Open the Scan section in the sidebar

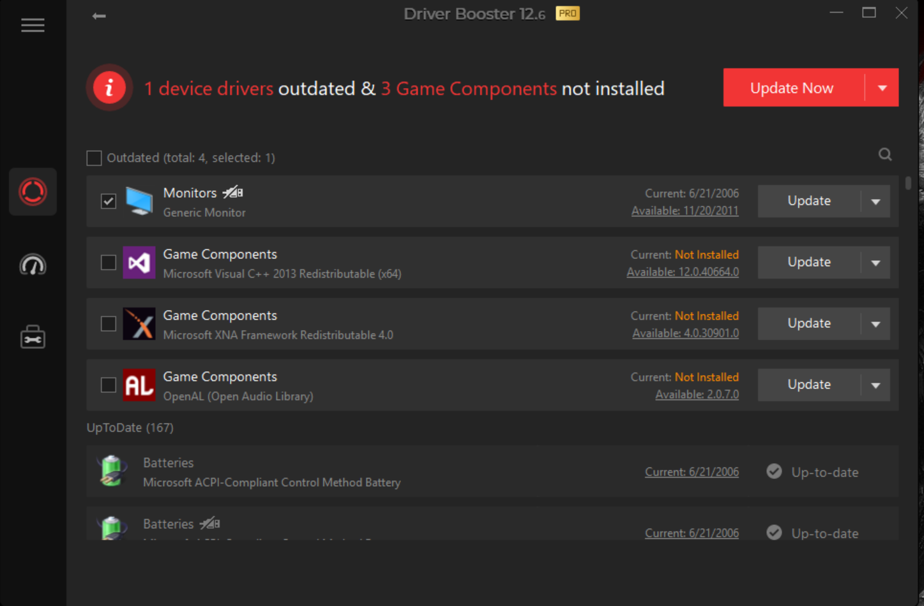click(x=33, y=192)
